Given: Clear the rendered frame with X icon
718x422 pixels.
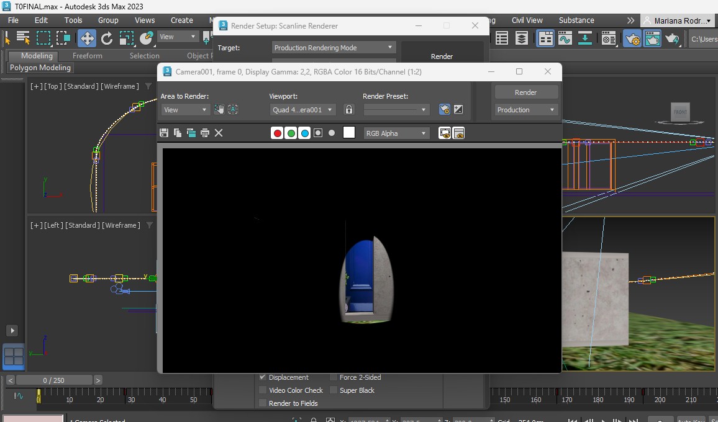Looking at the screenshot, I should [x=219, y=133].
